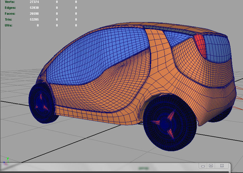Viewport: 243px width, 173px height.
Task: Click the Edges count value 53930
Action: (x=34, y=8)
